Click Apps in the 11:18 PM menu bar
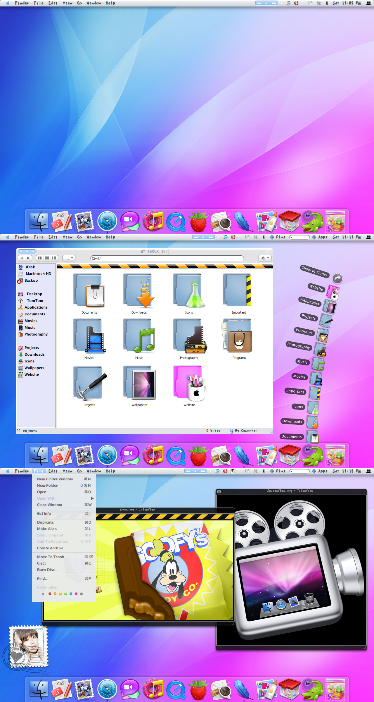The height and width of the screenshot is (702, 374). 320,471
